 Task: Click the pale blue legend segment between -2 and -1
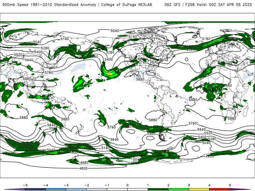pos(97,189)
